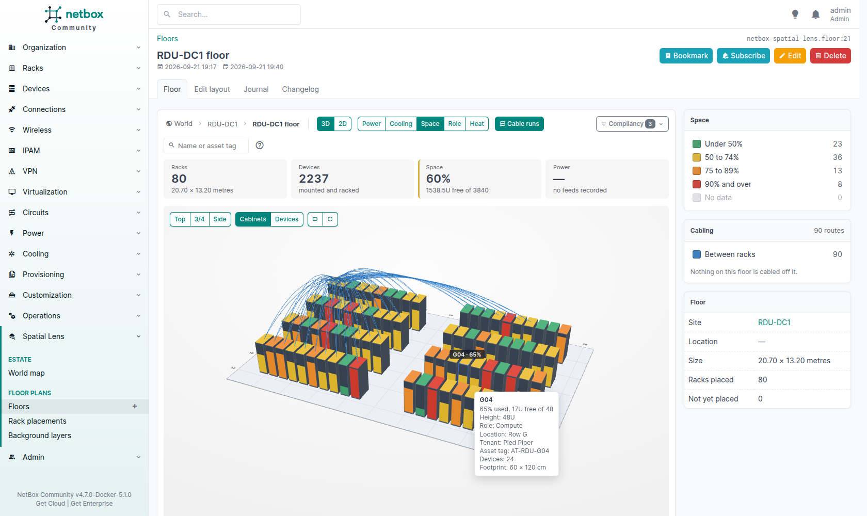This screenshot has height=516, width=867.
Task: Click the Wireless sidebar icon
Action: click(12, 130)
